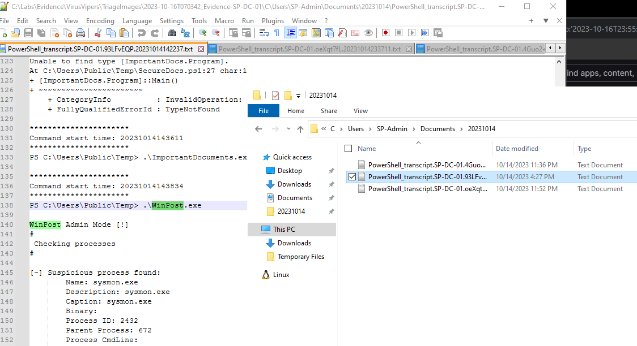Toggle Word wrap toolbar icon
Screen dimensions: 637x346
point(264,33)
